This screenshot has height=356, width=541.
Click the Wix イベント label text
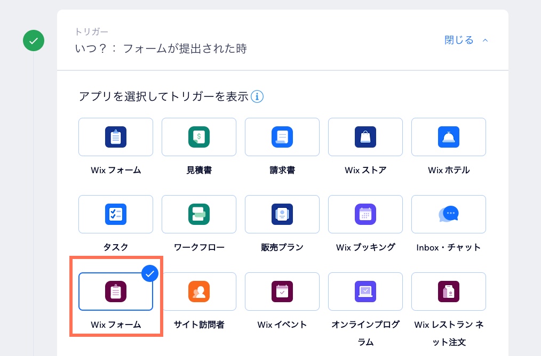pos(282,325)
